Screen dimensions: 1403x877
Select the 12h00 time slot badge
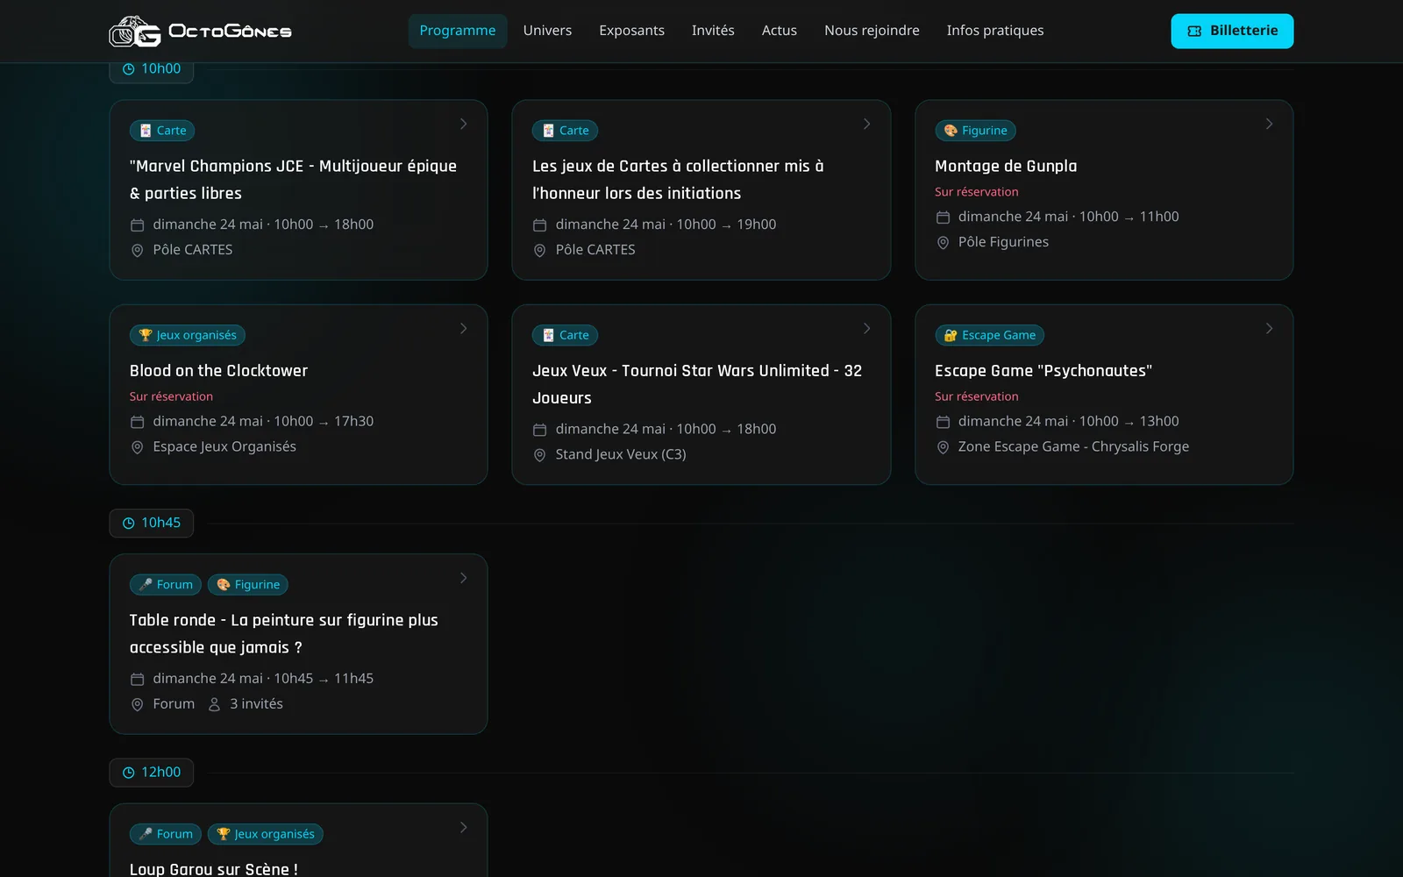pyautogui.click(x=152, y=773)
